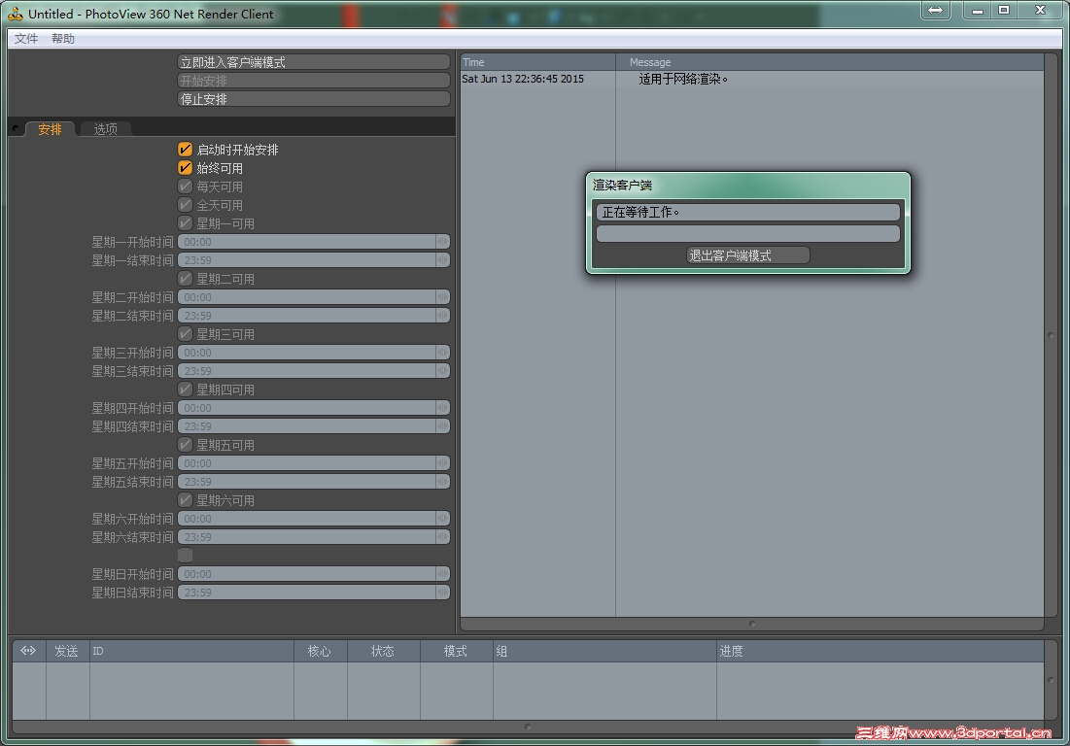The image size is (1070, 746).
Task: Click the small dot icon left of 安排 tab
Action: (15, 128)
